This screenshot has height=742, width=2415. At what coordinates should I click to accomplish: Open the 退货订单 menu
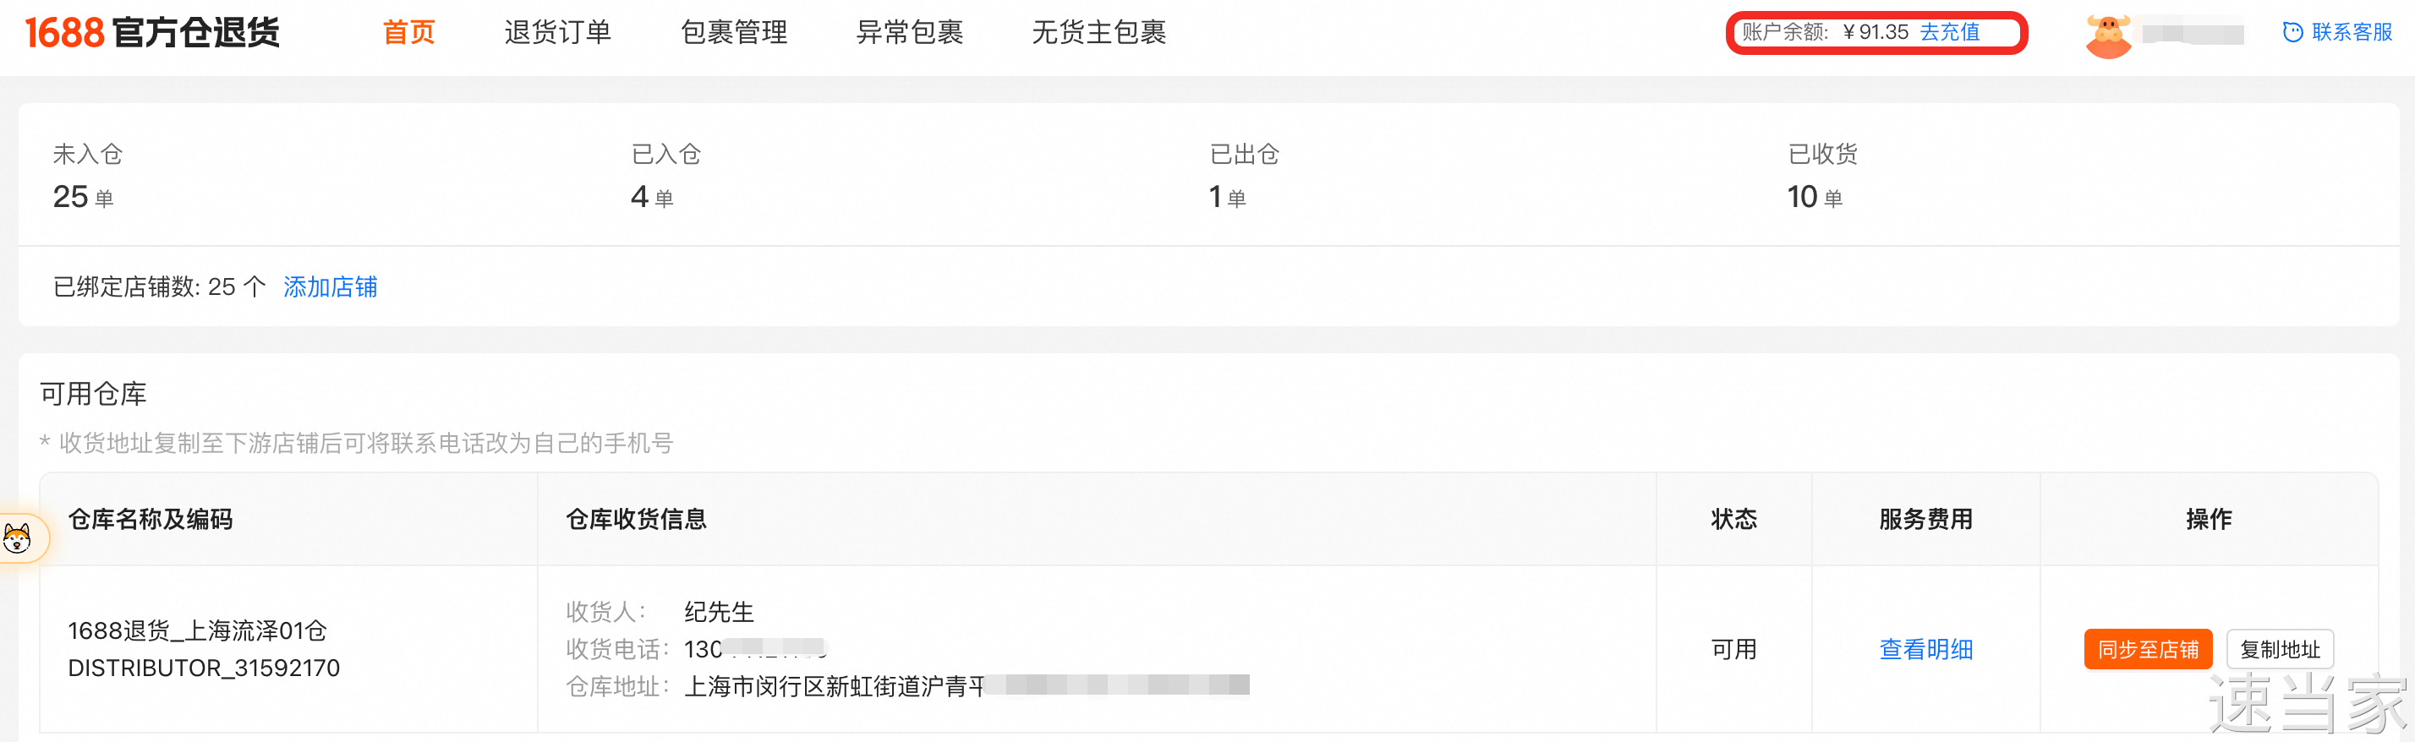[557, 33]
